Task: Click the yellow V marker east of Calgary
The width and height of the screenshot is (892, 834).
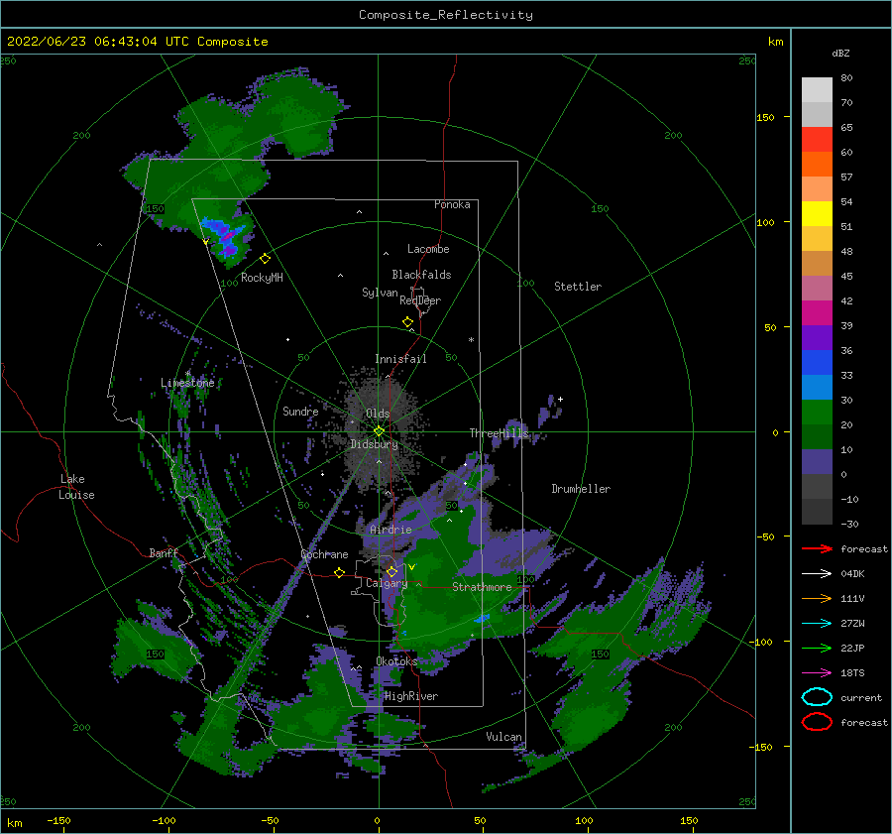Action: tap(411, 567)
